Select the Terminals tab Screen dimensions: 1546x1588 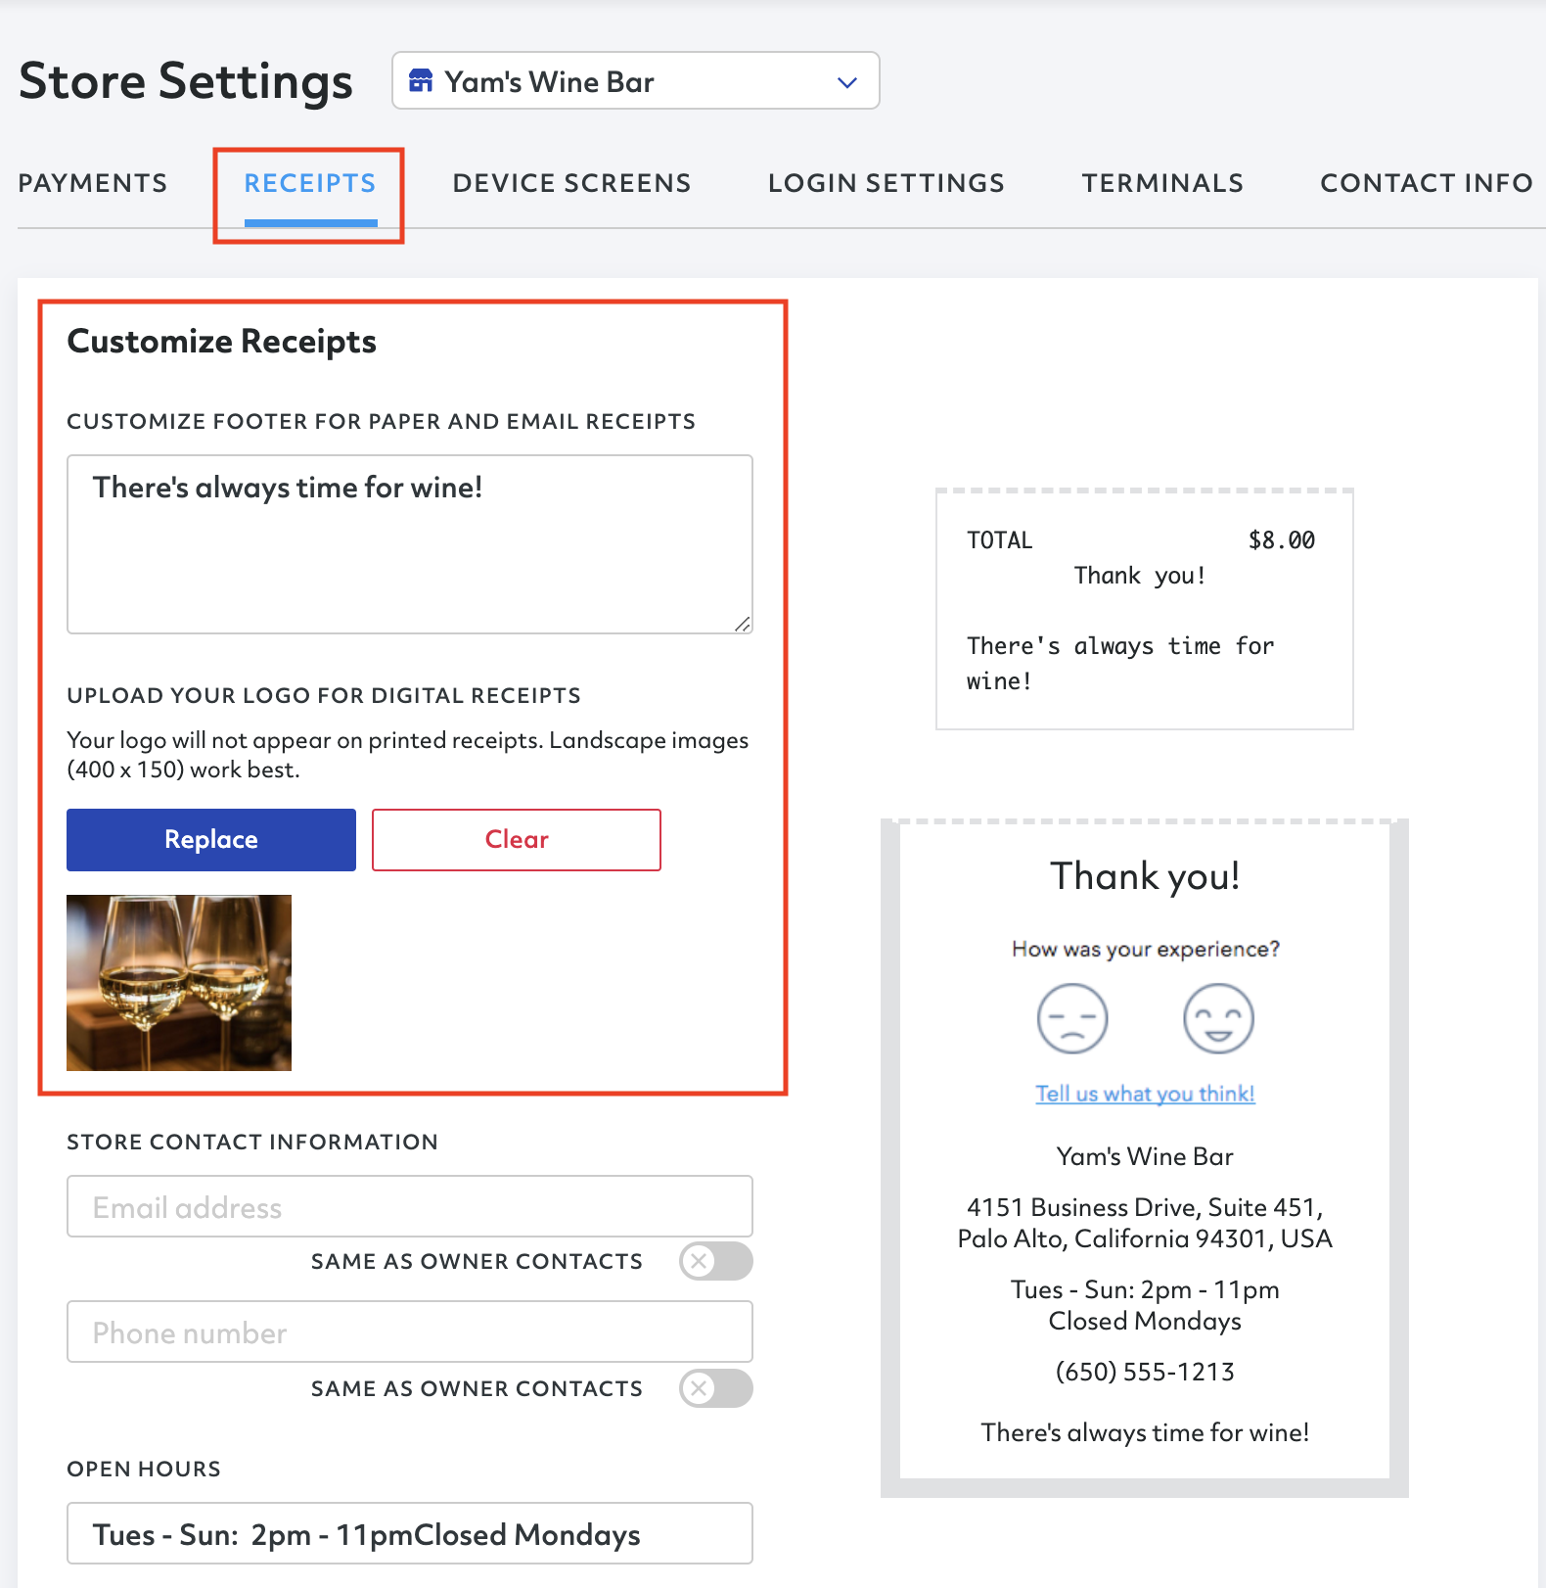pyautogui.click(x=1162, y=183)
